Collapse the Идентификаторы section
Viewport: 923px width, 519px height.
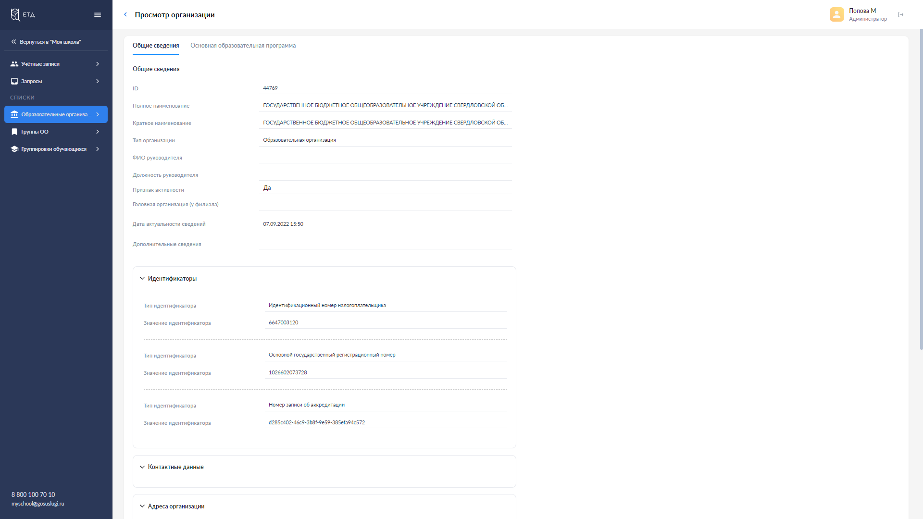[142, 278]
